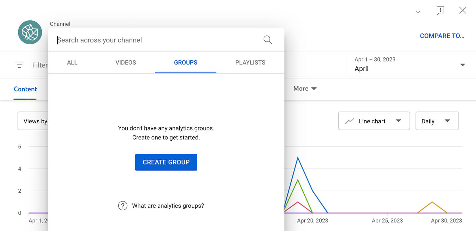Switch to the VIDEOS tab
The height and width of the screenshot is (231, 476).
coord(126,62)
